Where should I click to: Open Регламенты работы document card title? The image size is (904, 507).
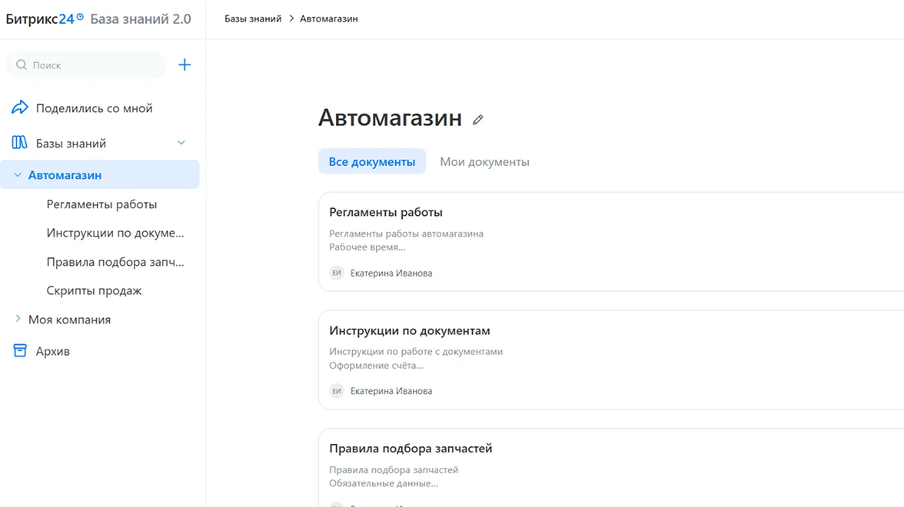386,212
